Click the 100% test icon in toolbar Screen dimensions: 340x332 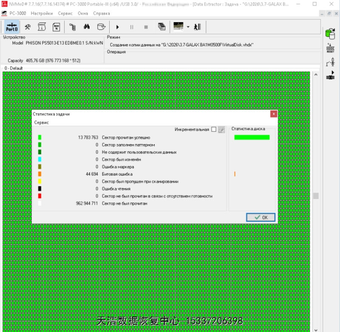56,27
